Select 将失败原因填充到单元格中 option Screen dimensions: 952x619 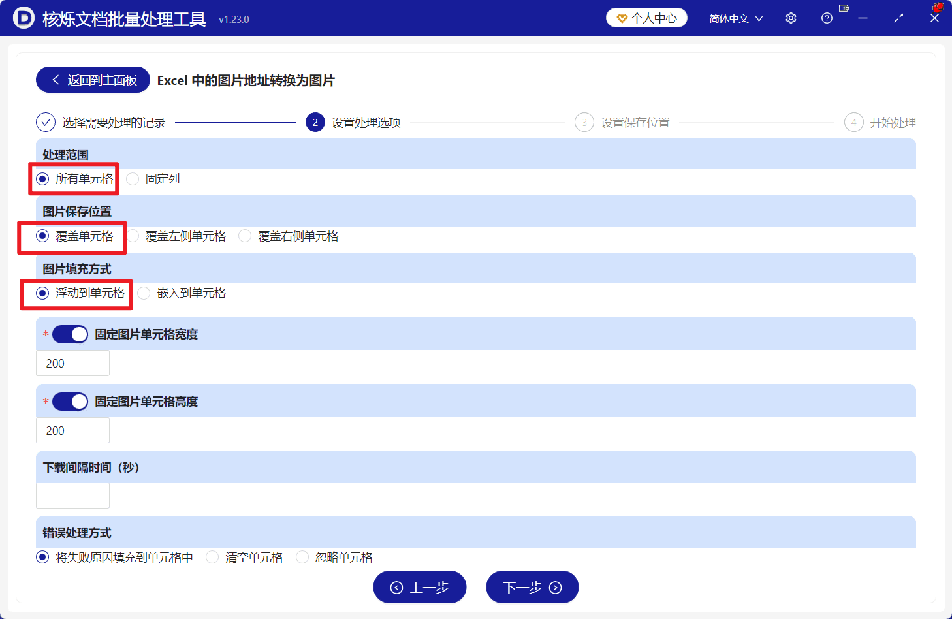(x=115, y=557)
